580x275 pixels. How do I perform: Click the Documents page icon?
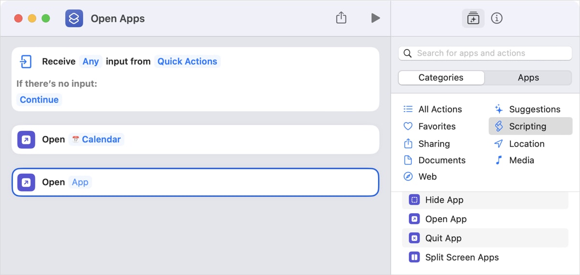pos(408,160)
